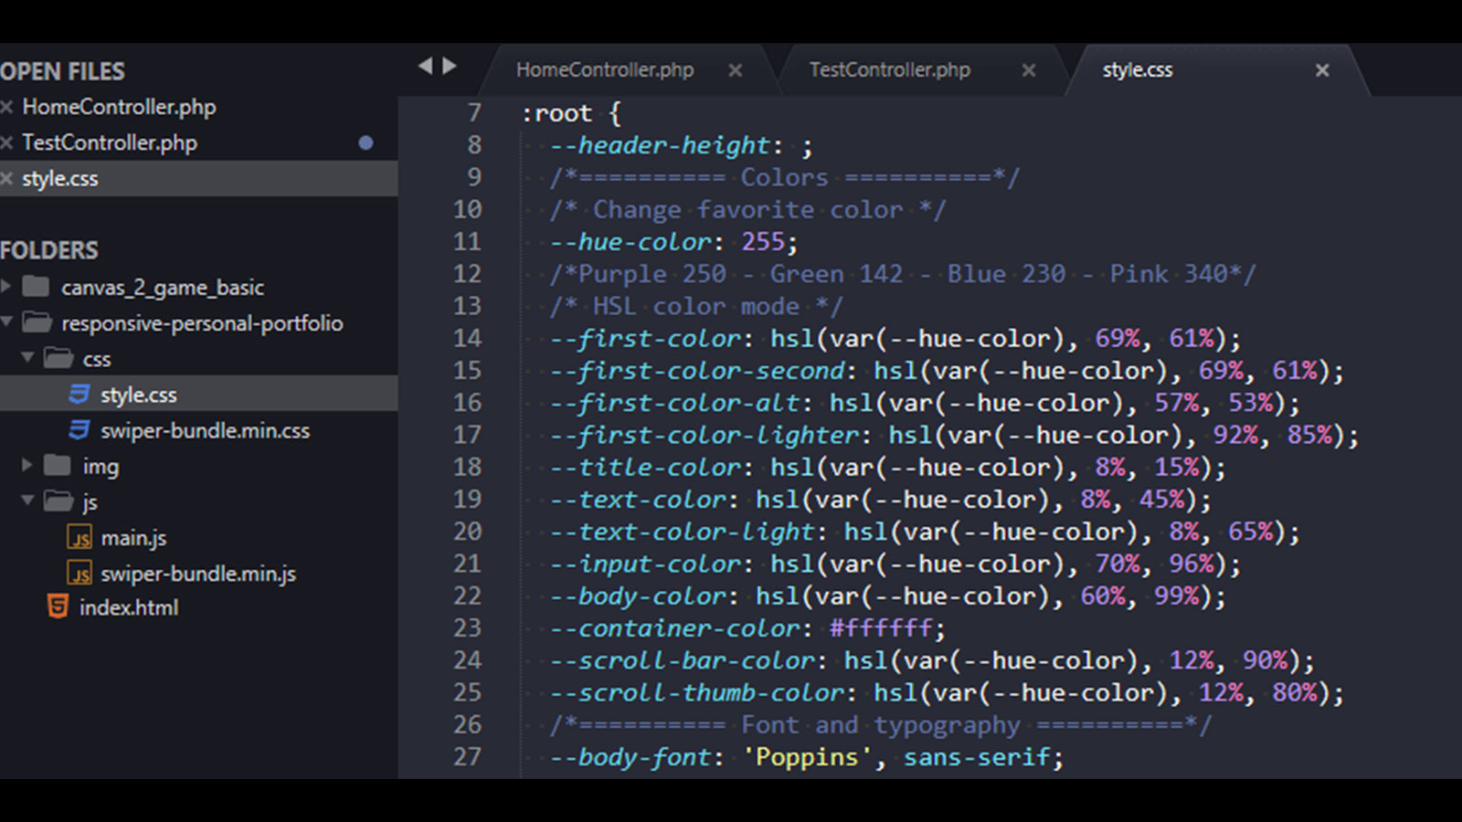This screenshot has width=1462, height=822.
Task: Close HomeController.php in open files list
Action: pos(6,108)
